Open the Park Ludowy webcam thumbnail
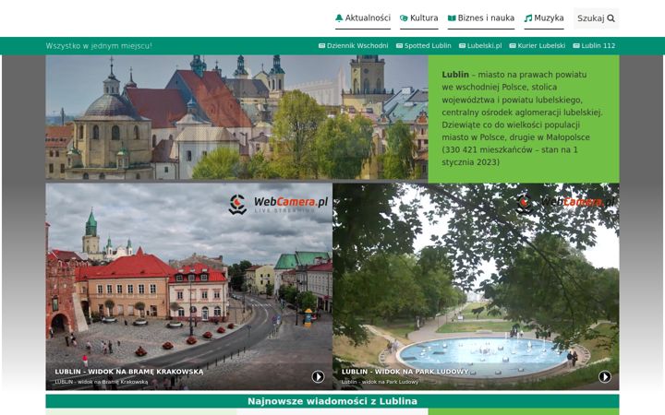The height and width of the screenshot is (415, 665). coord(476,286)
